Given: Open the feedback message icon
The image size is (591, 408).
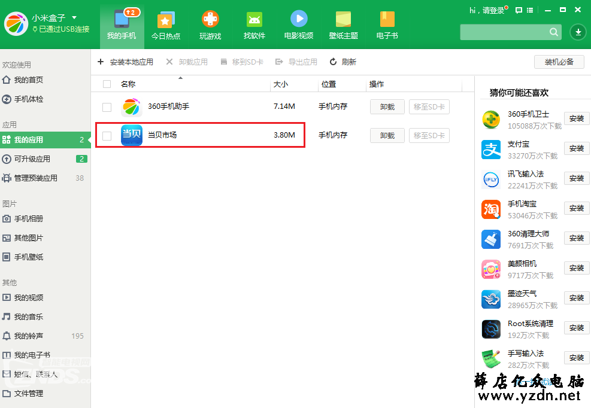Looking at the screenshot, I should tap(519, 10).
